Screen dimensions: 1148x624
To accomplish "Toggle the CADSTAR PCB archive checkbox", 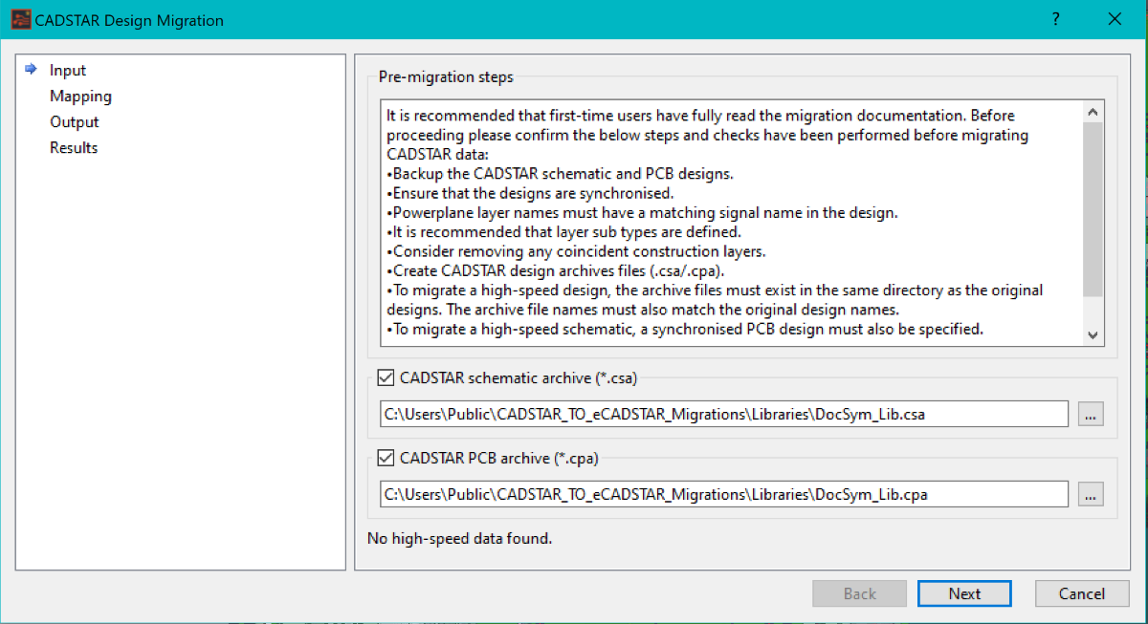I will point(386,459).
